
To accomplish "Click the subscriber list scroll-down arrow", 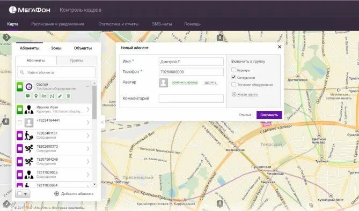I will tap(94, 184).
